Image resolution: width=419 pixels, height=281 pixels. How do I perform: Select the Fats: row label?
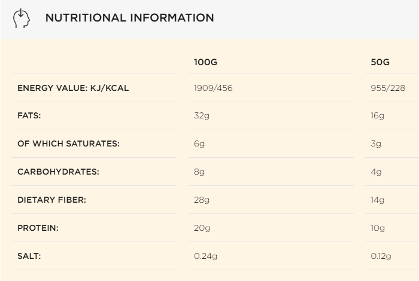click(x=29, y=115)
